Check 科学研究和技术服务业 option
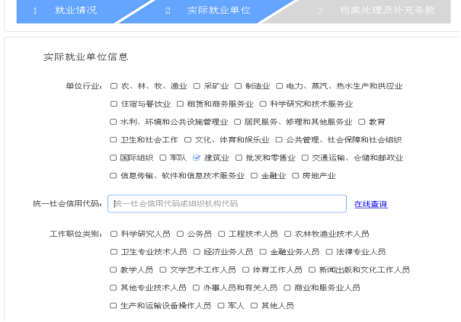The width and height of the screenshot is (461, 322). click(263, 104)
